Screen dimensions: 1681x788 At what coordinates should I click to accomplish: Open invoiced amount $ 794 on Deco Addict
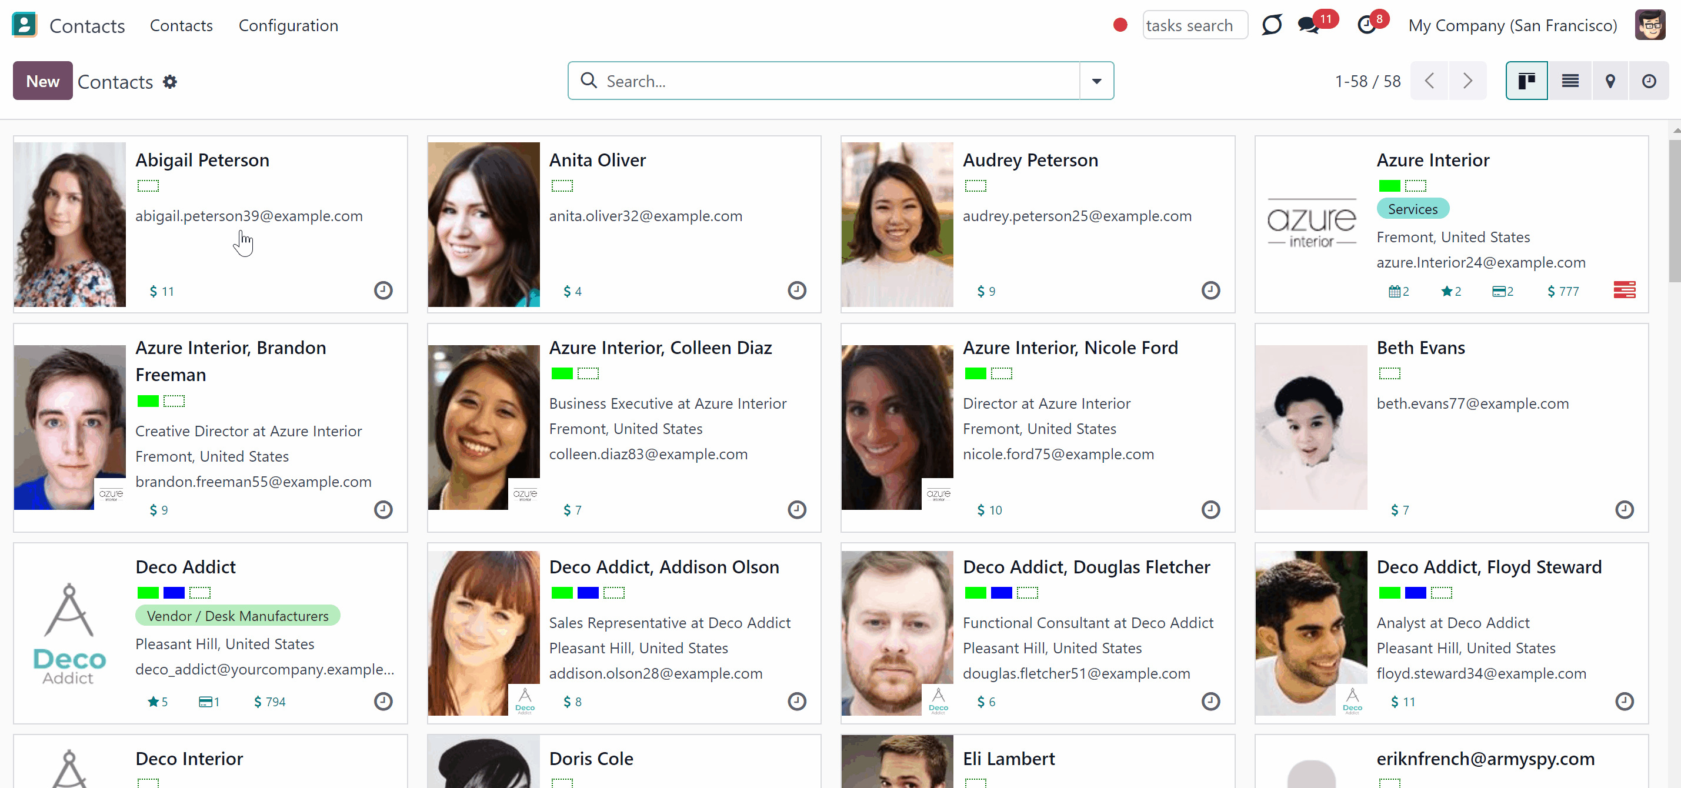coord(269,702)
